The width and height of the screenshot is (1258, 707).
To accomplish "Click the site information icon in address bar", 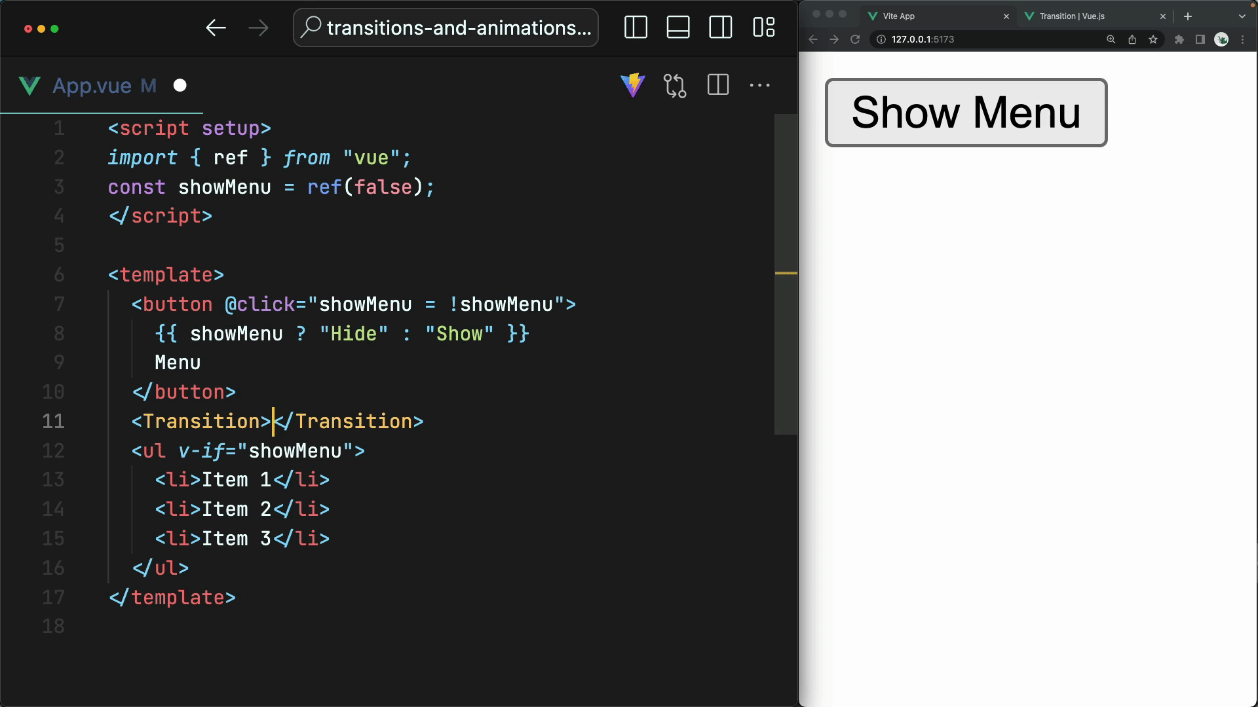I will click(x=881, y=39).
